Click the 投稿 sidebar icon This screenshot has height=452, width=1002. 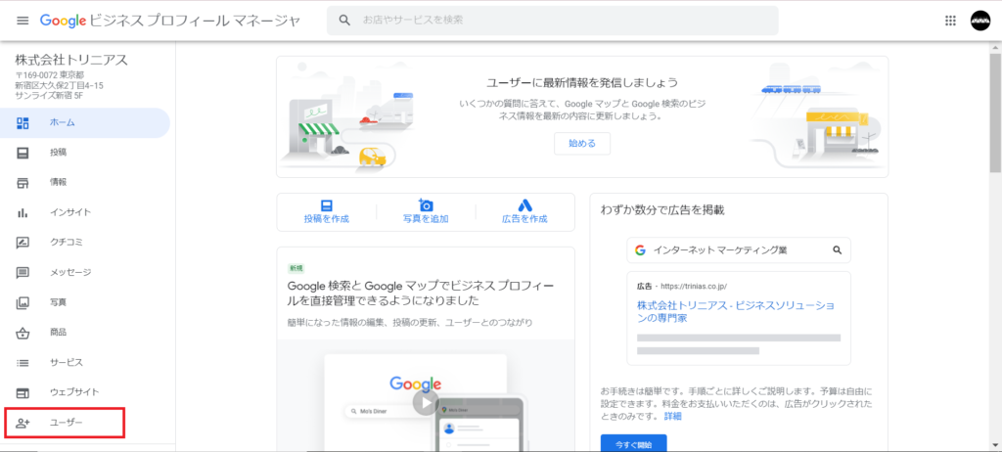point(23,153)
